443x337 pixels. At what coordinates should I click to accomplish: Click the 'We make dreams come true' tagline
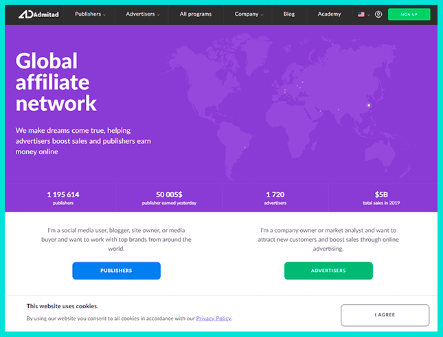[x=83, y=141]
